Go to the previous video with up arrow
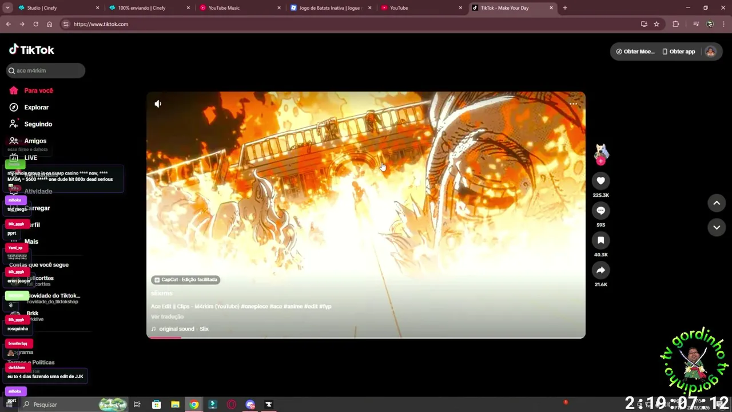 tap(717, 203)
